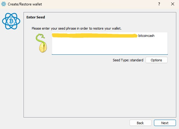Click the Create/Restore wallet window title

(x=25, y=4)
